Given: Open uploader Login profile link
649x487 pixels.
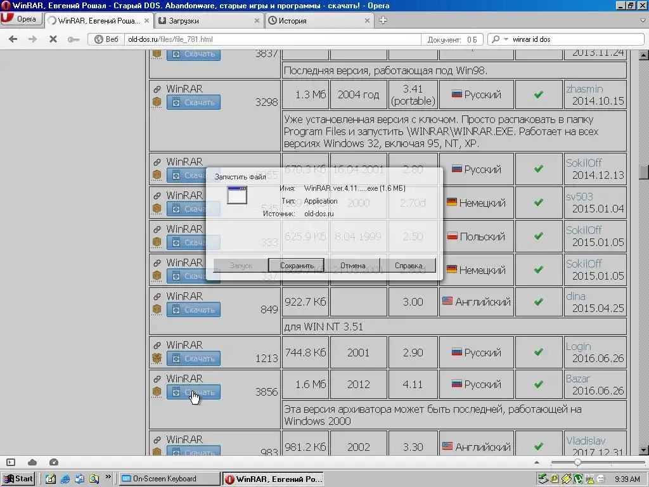Looking at the screenshot, I should click(x=578, y=346).
